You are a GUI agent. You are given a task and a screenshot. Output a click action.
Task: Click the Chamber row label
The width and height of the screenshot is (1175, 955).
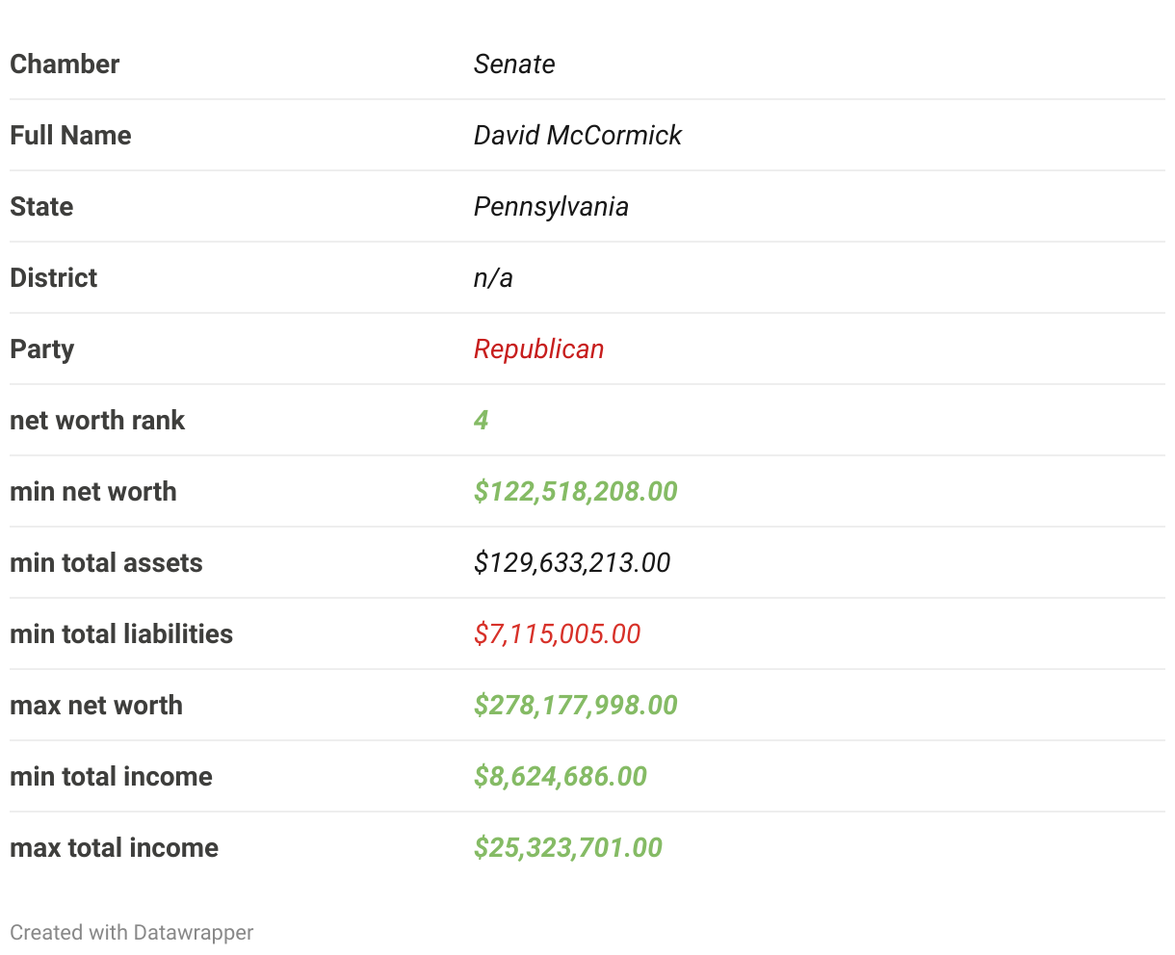click(65, 64)
